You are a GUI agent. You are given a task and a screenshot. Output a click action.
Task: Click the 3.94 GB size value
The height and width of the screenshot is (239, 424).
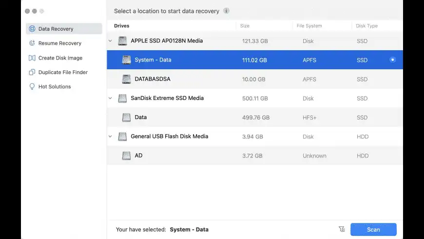click(x=252, y=137)
